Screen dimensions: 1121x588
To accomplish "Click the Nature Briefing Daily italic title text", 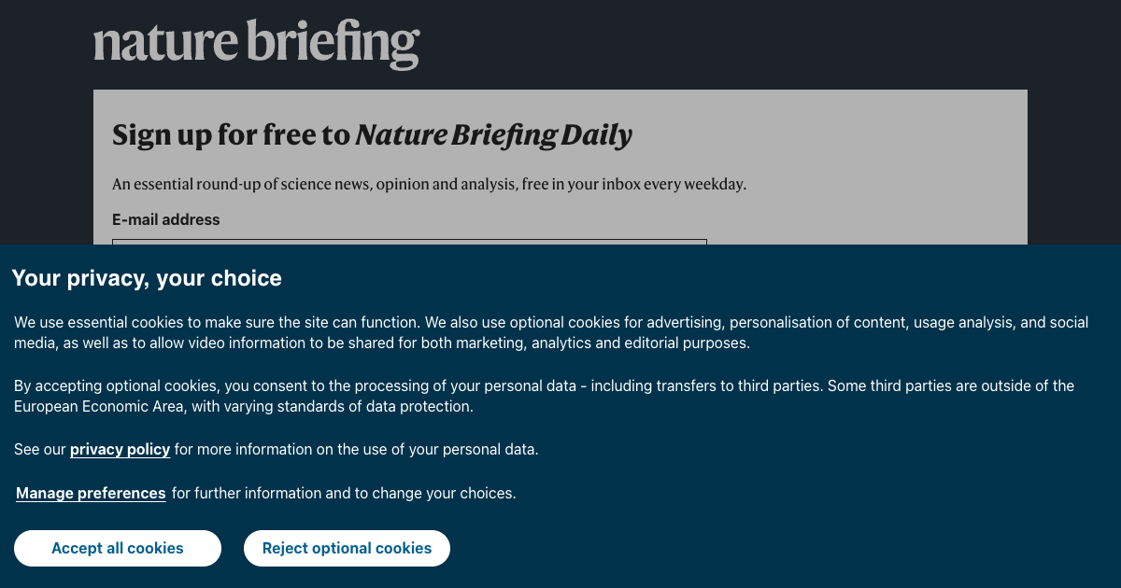I will pyautogui.click(x=493, y=134).
